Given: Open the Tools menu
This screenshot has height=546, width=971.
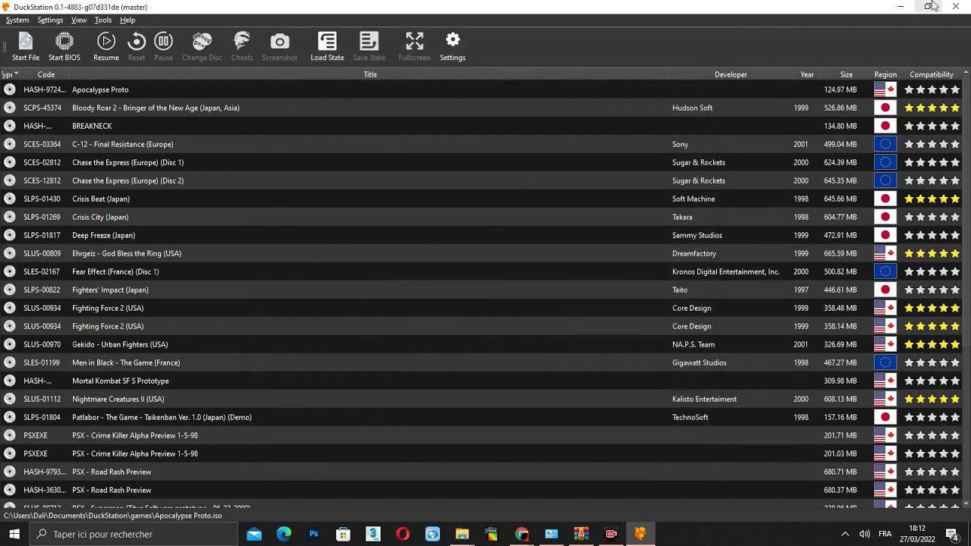Looking at the screenshot, I should pos(103,20).
